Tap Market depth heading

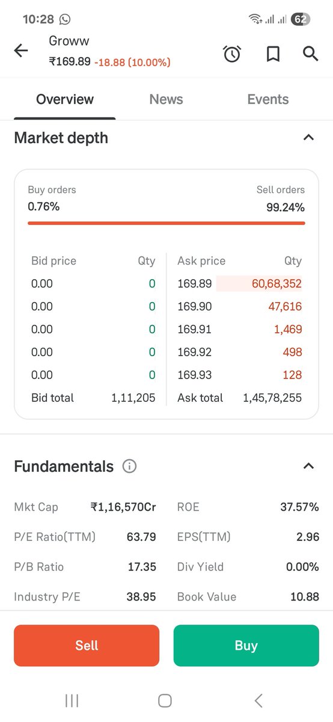point(61,138)
